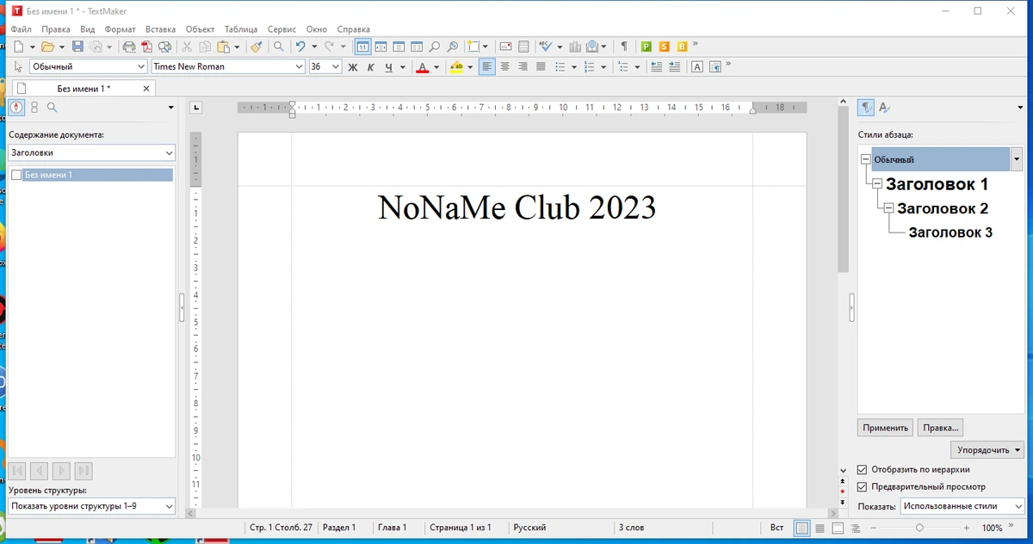The height and width of the screenshot is (544, 1033).
Task: Activate the format painter brush icon
Action: 256,46
